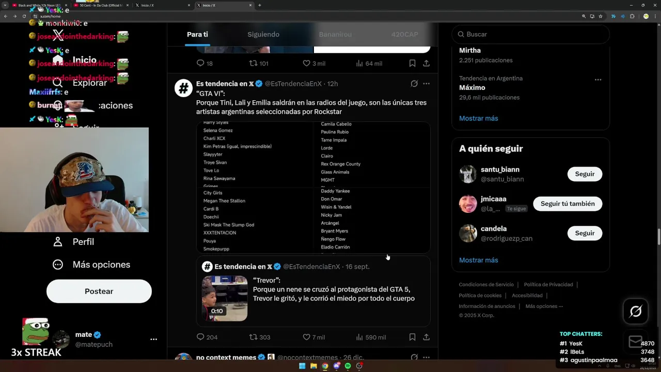Follow candela
This screenshot has width=661, height=372.
point(585,233)
